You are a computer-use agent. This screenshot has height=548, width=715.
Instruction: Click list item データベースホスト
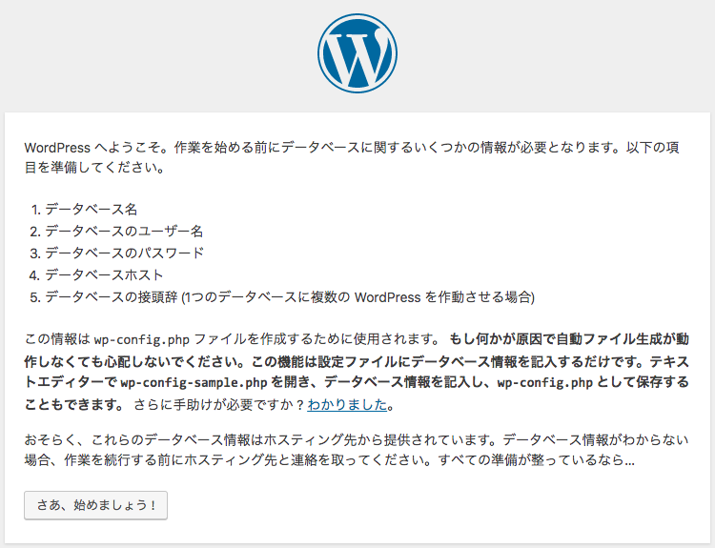click(104, 274)
